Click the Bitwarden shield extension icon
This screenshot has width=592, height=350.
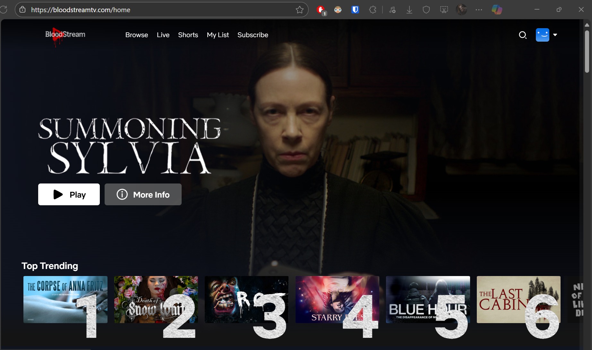pos(355,10)
